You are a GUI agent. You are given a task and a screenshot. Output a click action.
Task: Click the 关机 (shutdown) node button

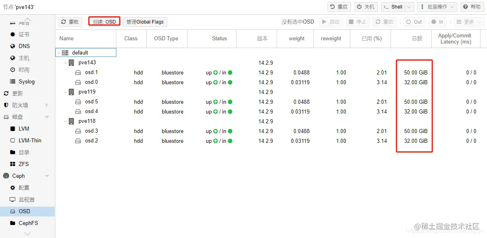click(366, 7)
